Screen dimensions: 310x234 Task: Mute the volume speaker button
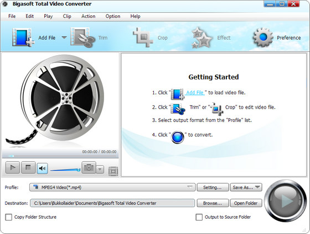coord(42,168)
